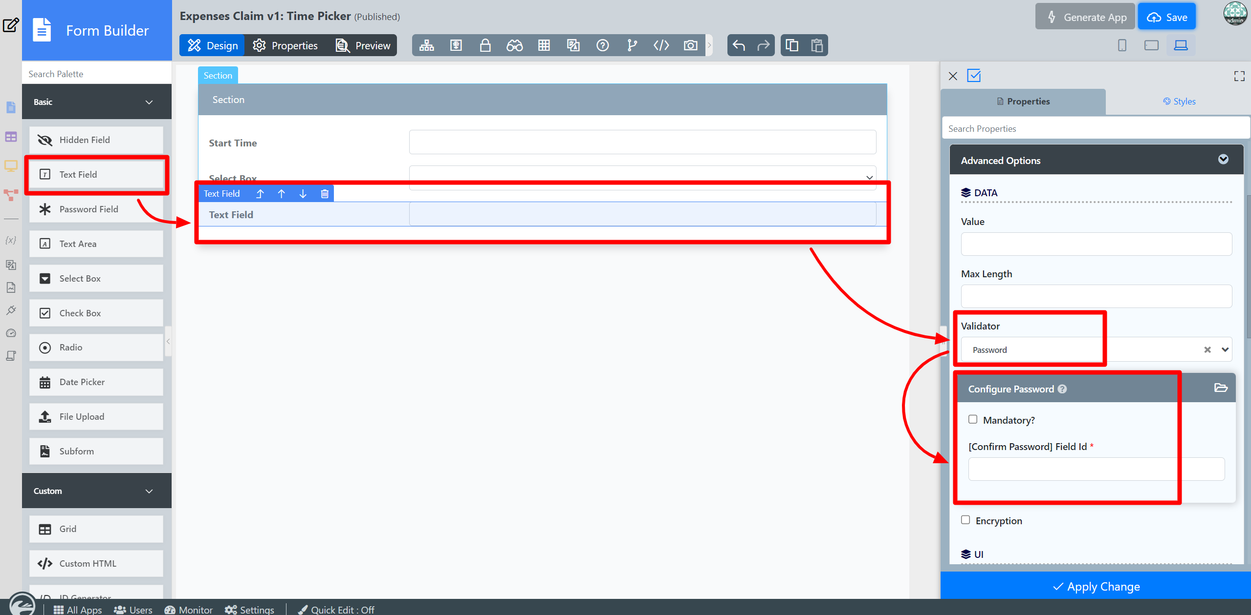Switch to the Styles tab
This screenshot has height=615, width=1251.
click(1179, 102)
